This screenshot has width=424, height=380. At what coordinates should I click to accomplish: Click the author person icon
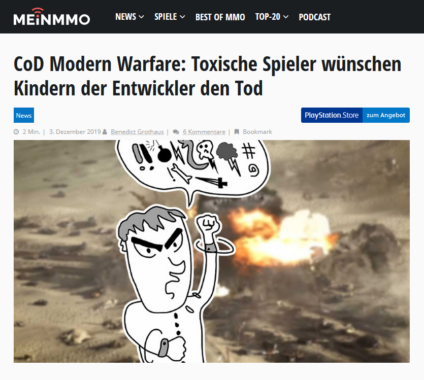click(x=105, y=132)
